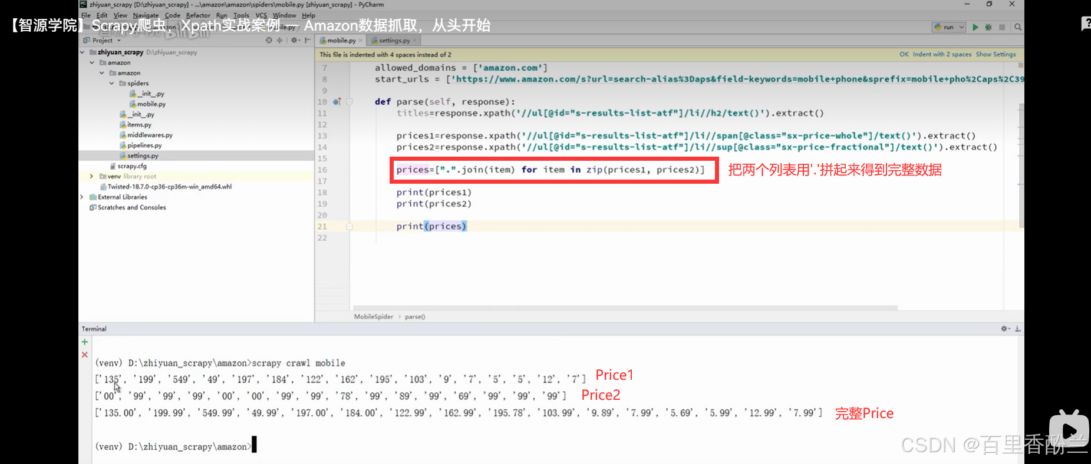The height and width of the screenshot is (464, 1091).
Task: Open the VCS menu
Action: tap(261, 15)
